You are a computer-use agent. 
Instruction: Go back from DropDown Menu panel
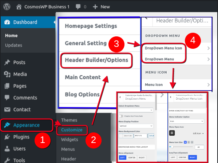point(120,97)
